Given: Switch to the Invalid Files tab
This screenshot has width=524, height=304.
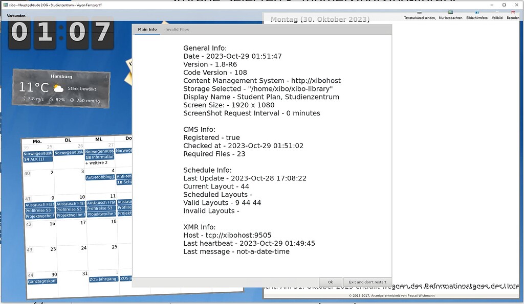Looking at the screenshot, I should (x=177, y=30).
